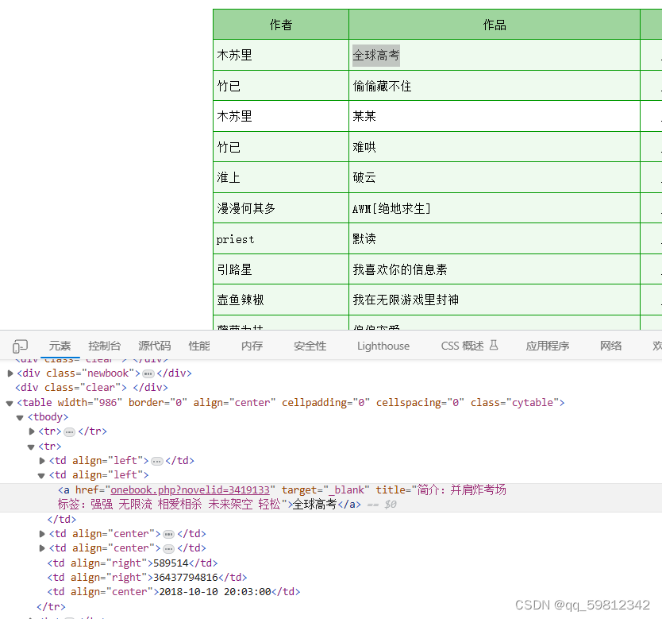
Task: Click the 全球高考 book title
Action: point(376,56)
